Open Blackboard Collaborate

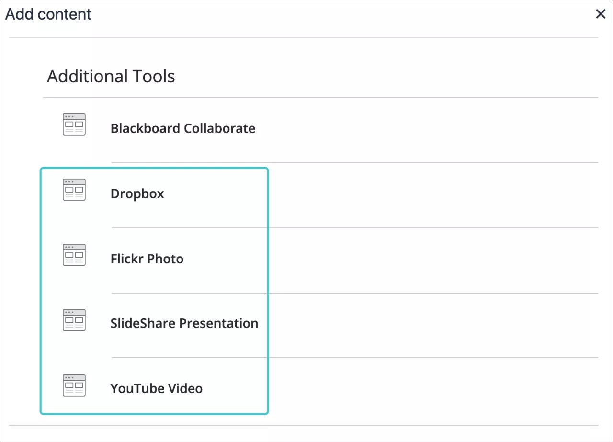click(x=183, y=128)
